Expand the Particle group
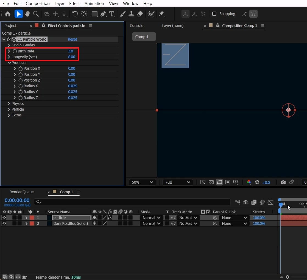The width and height of the screenshot is (307, 280). point(9,110)
